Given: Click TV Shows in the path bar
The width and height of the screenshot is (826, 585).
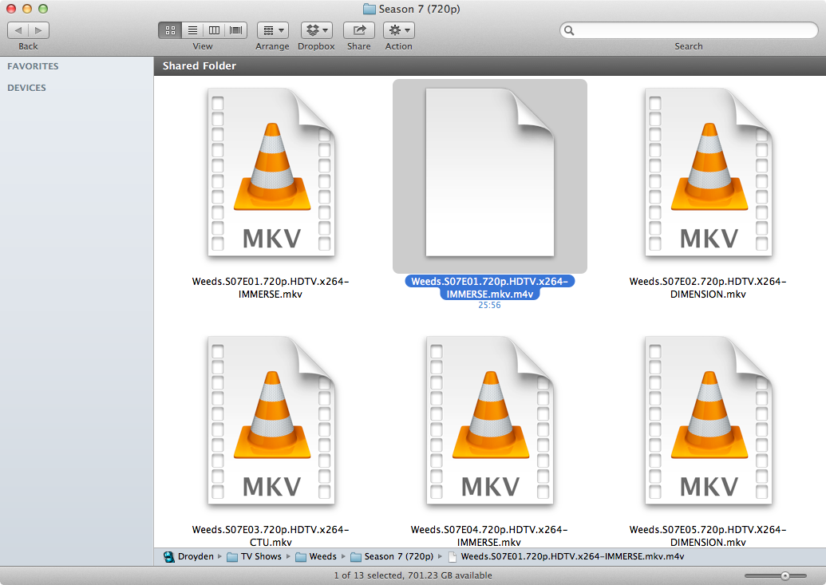Looking at the screenshot, I should [x=255, y=556].
